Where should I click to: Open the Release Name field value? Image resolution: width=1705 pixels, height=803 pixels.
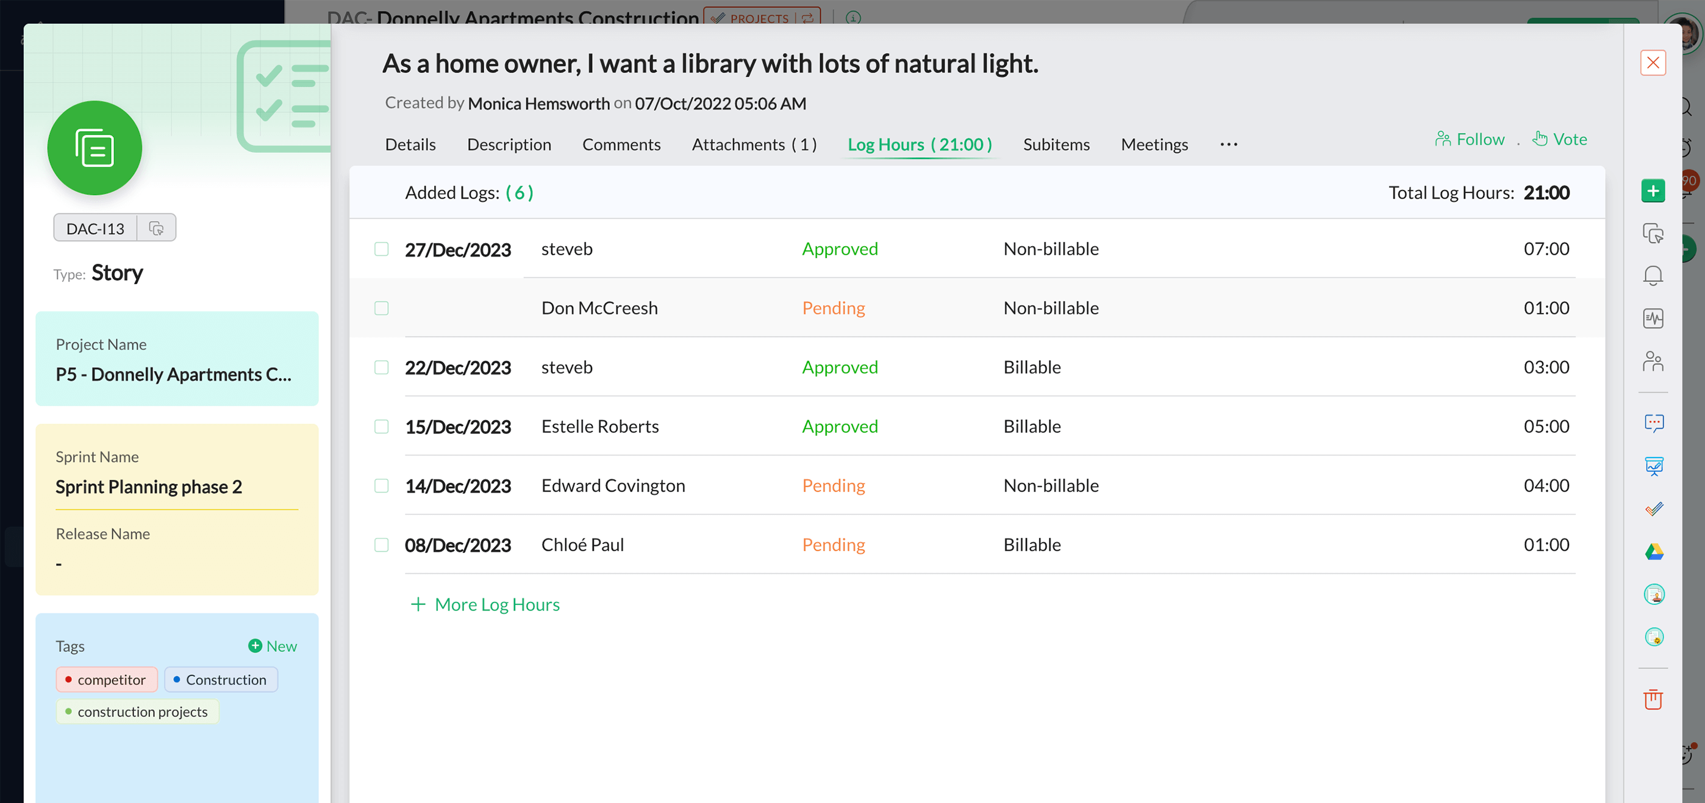point(60,564)
